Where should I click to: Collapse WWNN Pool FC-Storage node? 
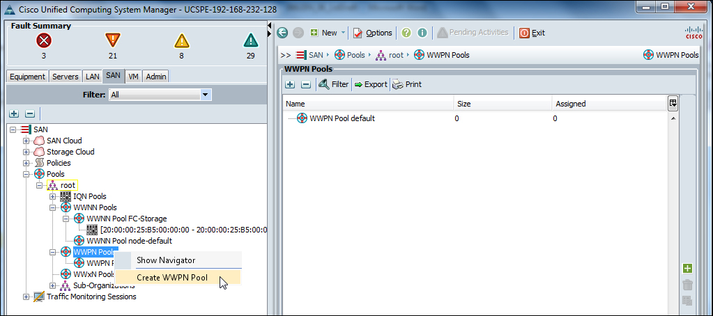(x=66, y=219)
